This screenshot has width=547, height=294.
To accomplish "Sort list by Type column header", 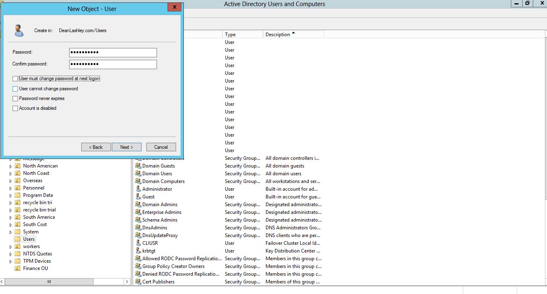I will pos(242,35).
